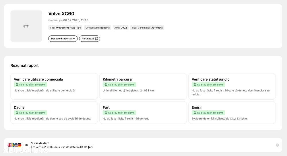
Task: Click the country flags icon group
Action: point(14,145)
